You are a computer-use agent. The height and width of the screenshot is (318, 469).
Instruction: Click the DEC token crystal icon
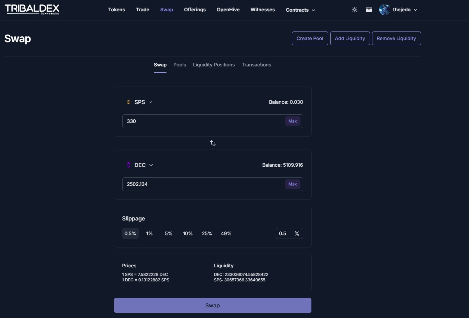pos(128,165)
